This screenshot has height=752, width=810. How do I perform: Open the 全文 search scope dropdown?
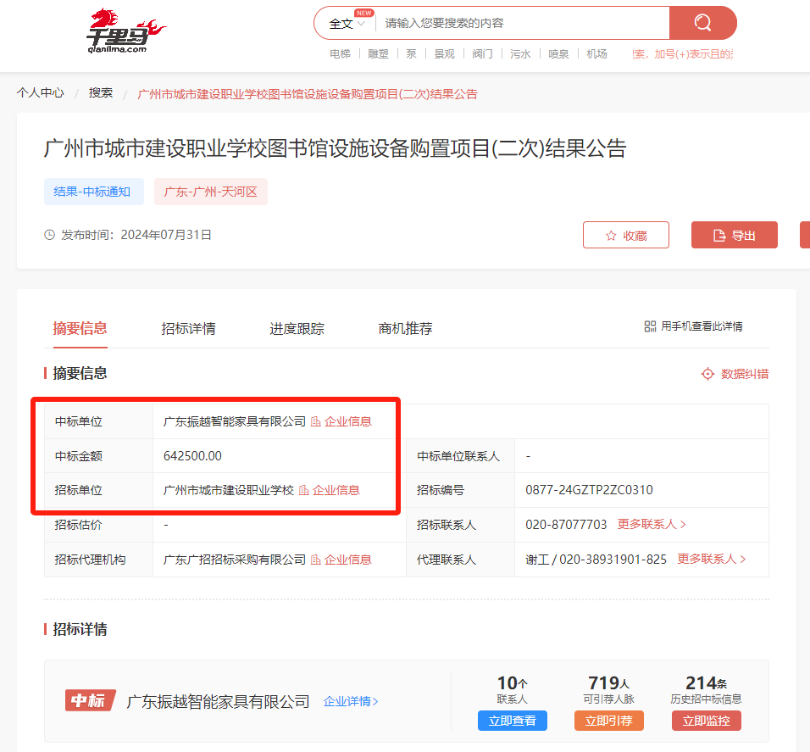(347, 23)
